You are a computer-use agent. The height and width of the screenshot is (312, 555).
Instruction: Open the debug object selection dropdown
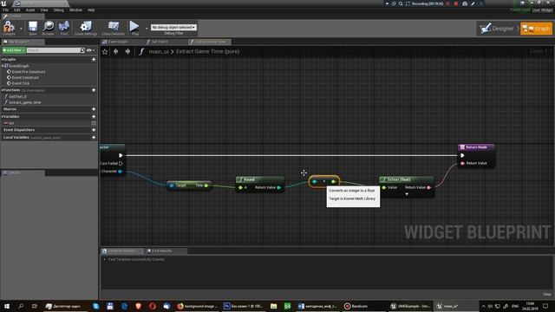click(173, 27)
